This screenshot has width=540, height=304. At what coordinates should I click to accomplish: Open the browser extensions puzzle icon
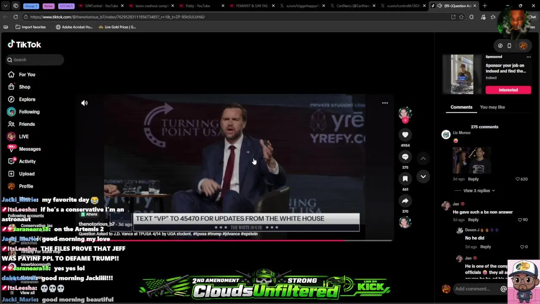471,17
